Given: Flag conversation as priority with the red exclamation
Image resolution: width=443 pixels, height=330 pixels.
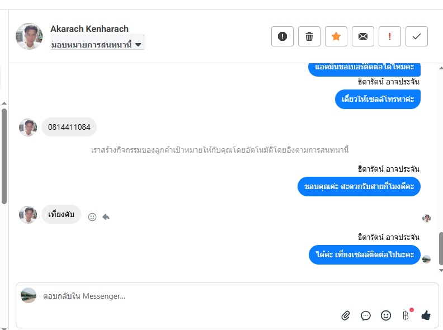Looking at the screenshot, I should point(390,36).
